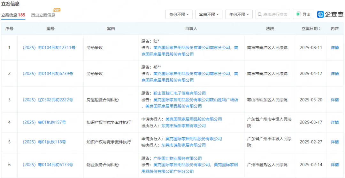Click 广东省广州市中级人民法院 in row 4
The height and width of the screenshot is (178, 345).
[269, 122]
